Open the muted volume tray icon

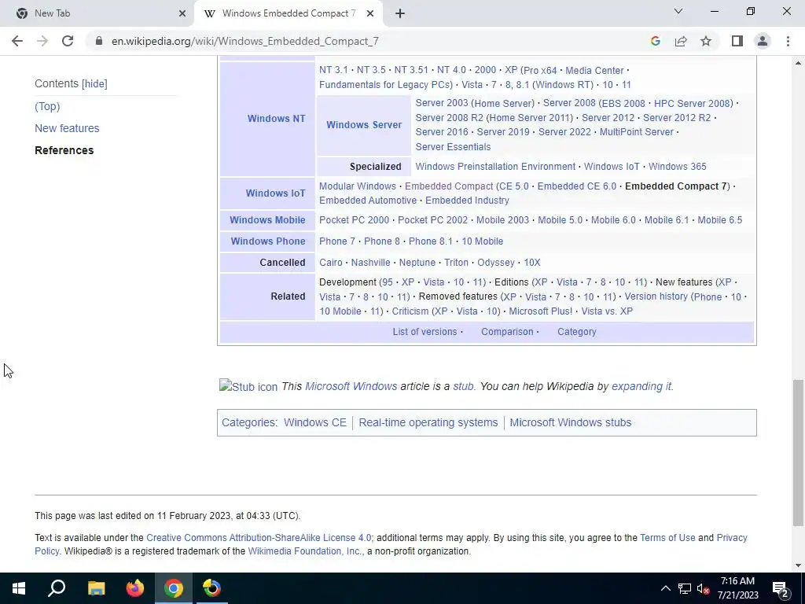tap(703, 588)
